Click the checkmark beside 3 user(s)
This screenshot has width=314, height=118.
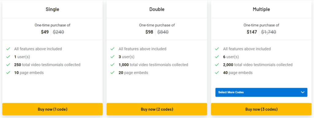coord(113,57)
